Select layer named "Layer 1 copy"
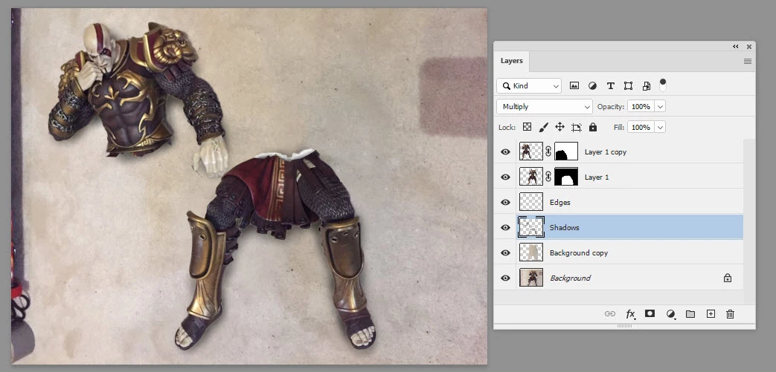776x372 pixels. (x=606, y=152)
